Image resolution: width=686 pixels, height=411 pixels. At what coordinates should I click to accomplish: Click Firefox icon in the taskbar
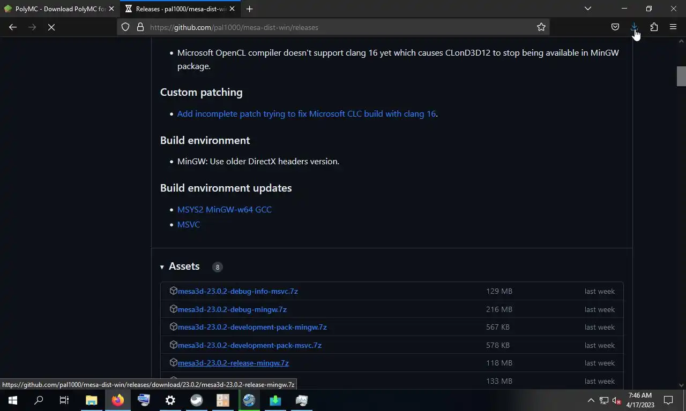click(118, 400)
